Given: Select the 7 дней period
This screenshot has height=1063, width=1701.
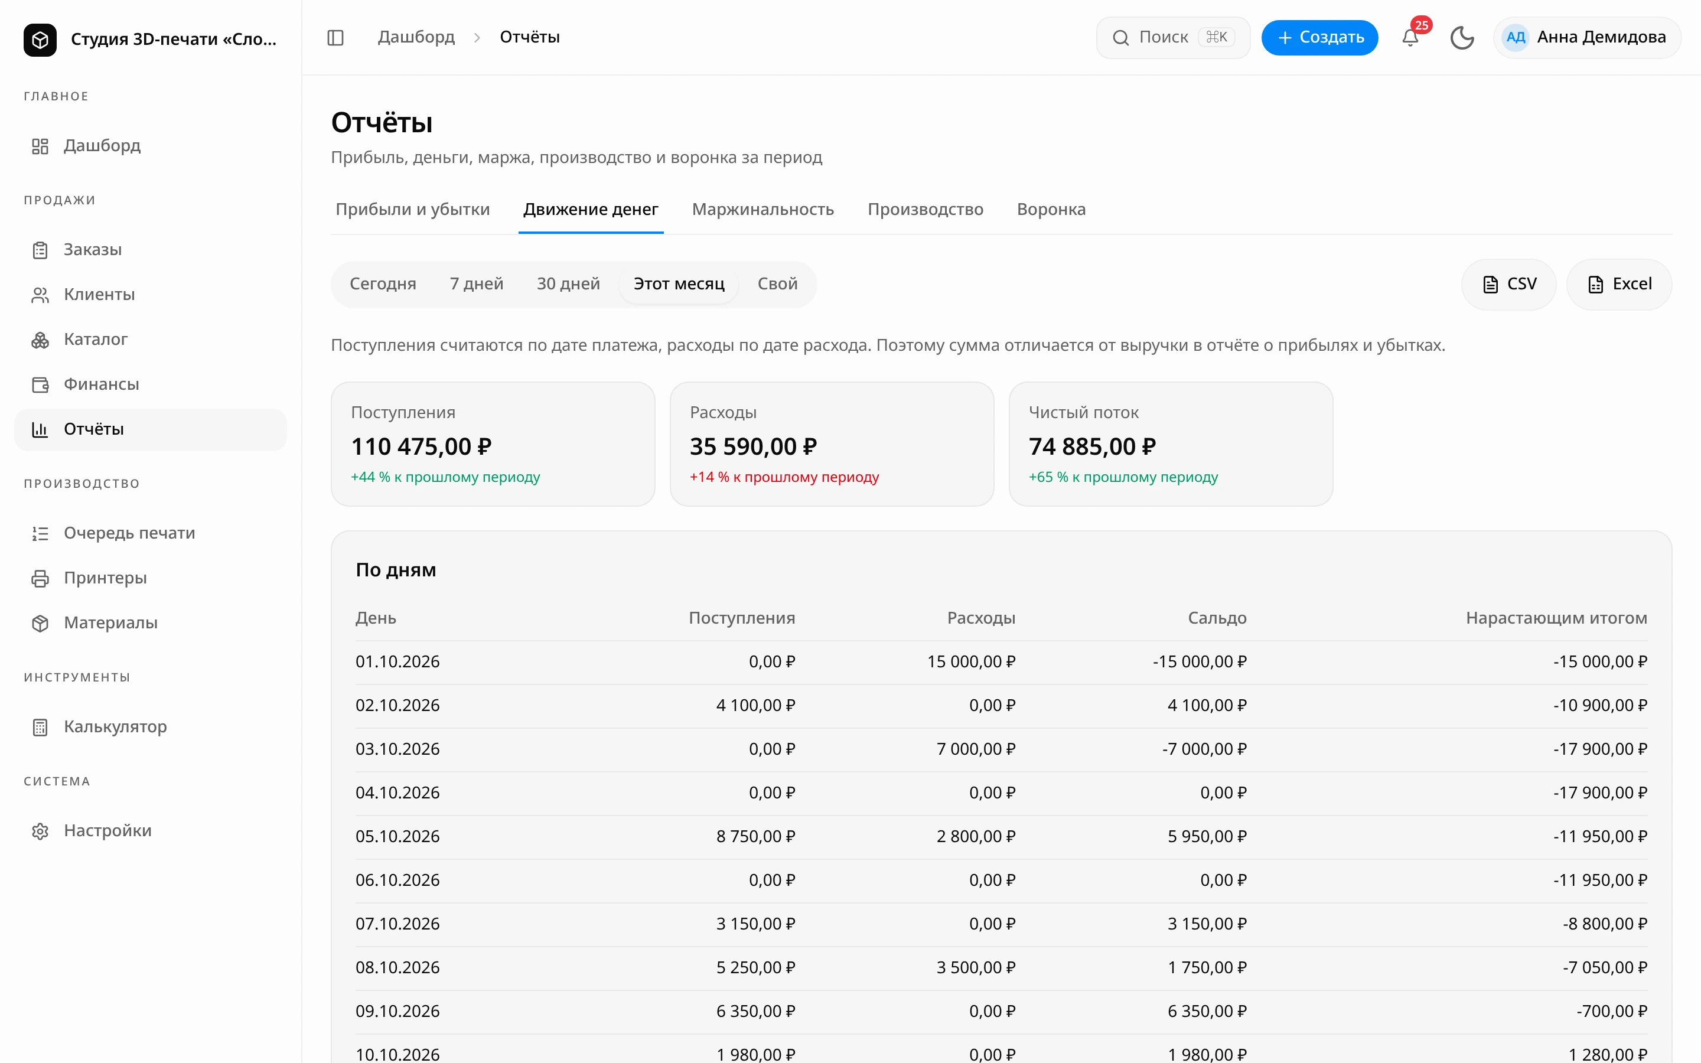Looking at the screenshot, I should pyautogui.click(x=477, y=284).
